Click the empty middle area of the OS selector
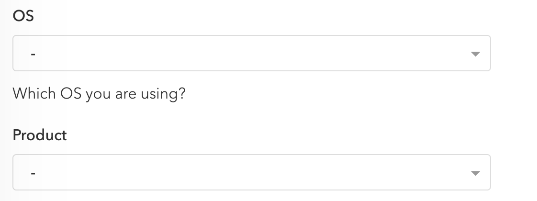Viewport: 537px width, 201px height. click(252, 53)
